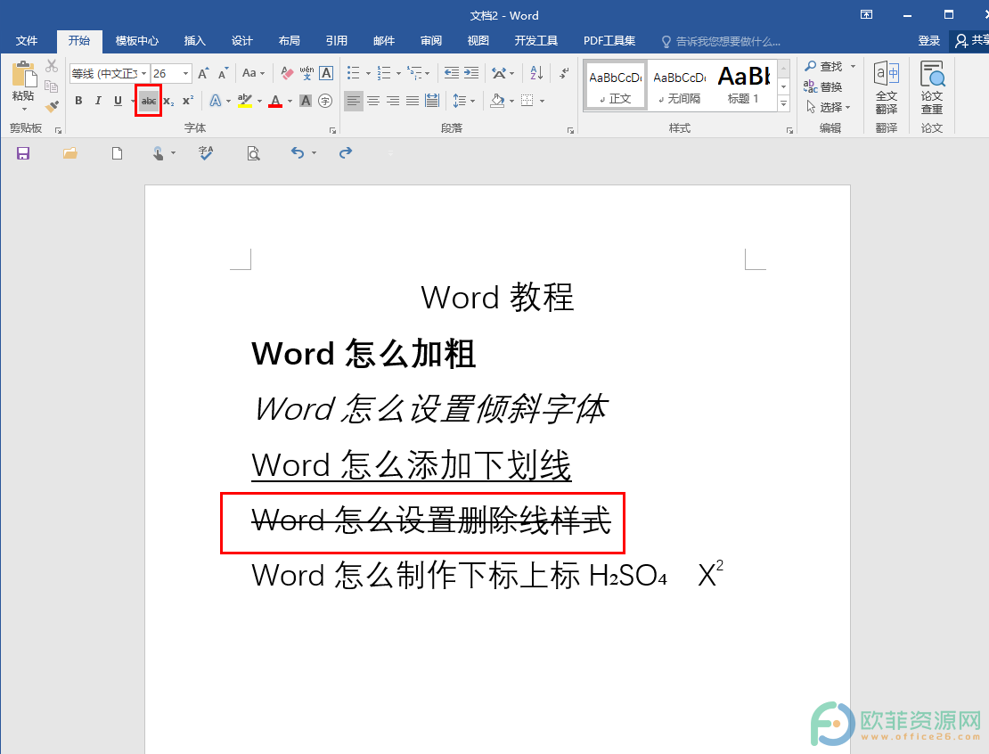989x754 pixels.
Task: Shrink font size with the smaller A icon
Action: pos(224,73)
